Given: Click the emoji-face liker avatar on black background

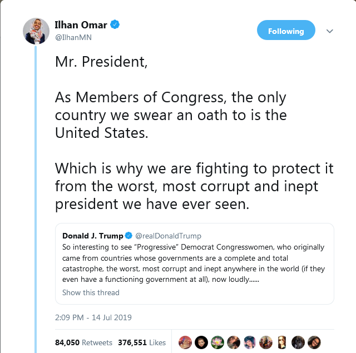Looking at the screenshot, I should click(201, 342).
